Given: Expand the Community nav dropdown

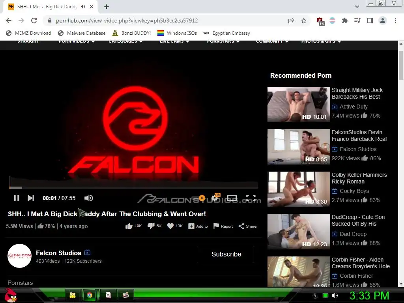Looking at the screenshot, I should [272, 41].
